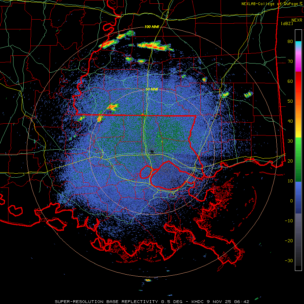Click the -20 value on the dBZ scale
The image size is (304, 304).
(289, 240)
